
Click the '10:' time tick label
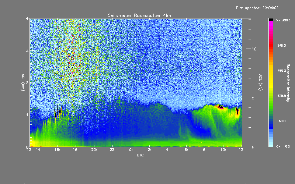coord(223,150)
